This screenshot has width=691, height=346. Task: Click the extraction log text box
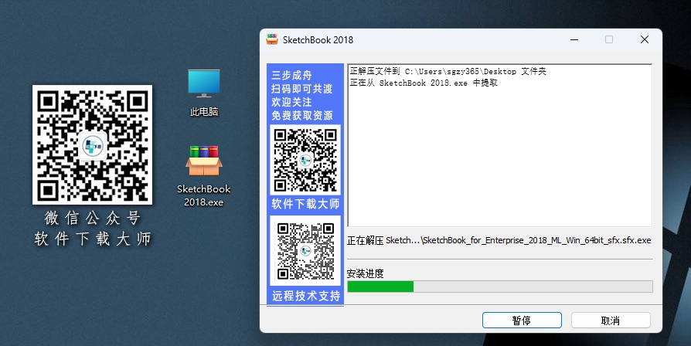coord(500,146)
